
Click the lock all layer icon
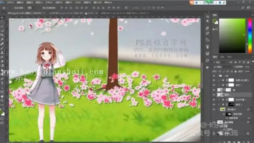(x=236, y=71)
